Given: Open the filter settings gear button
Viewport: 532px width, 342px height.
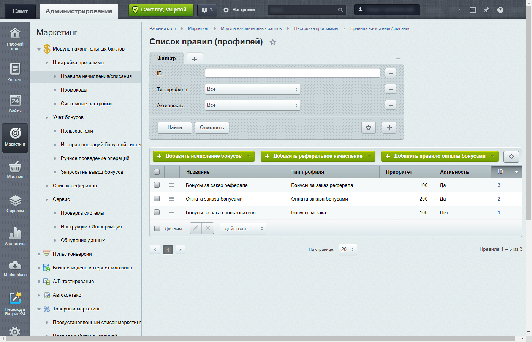Looking at the screenshot, I should pos(369,128).
